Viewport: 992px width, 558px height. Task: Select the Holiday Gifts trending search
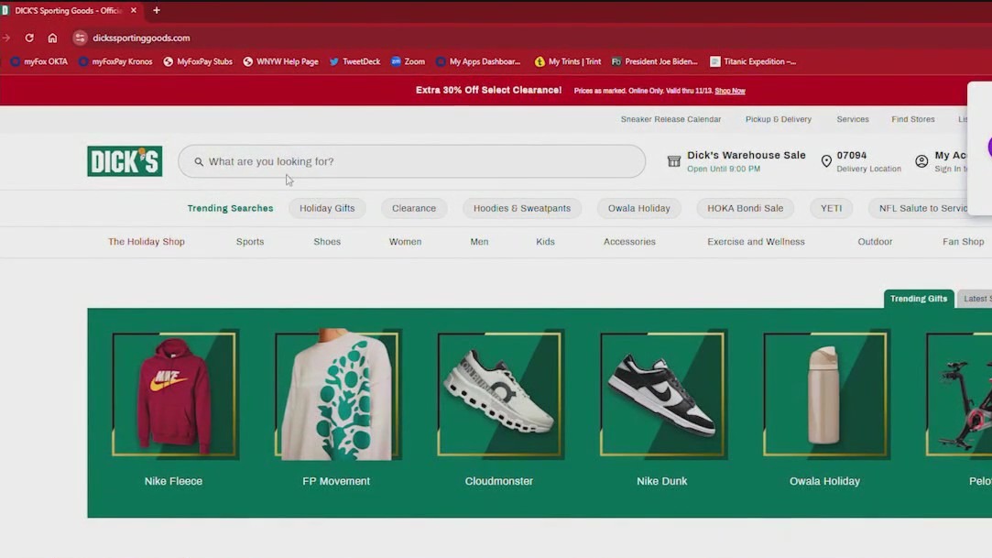(x=327, y=208)
